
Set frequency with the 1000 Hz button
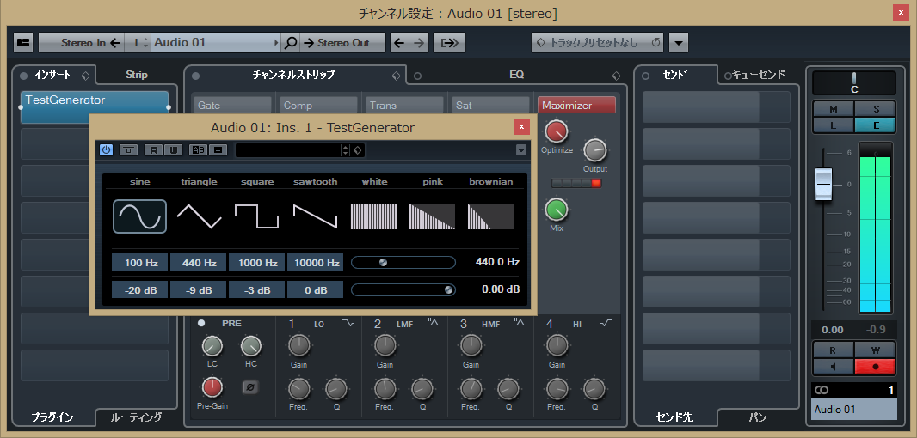(x=257, y=263)
